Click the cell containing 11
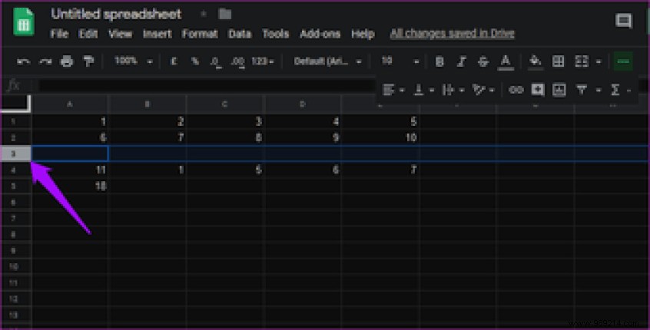 click(70, 170)
